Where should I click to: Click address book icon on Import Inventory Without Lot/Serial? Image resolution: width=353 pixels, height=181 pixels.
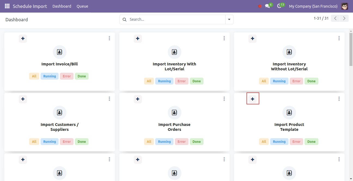(289, 52)
